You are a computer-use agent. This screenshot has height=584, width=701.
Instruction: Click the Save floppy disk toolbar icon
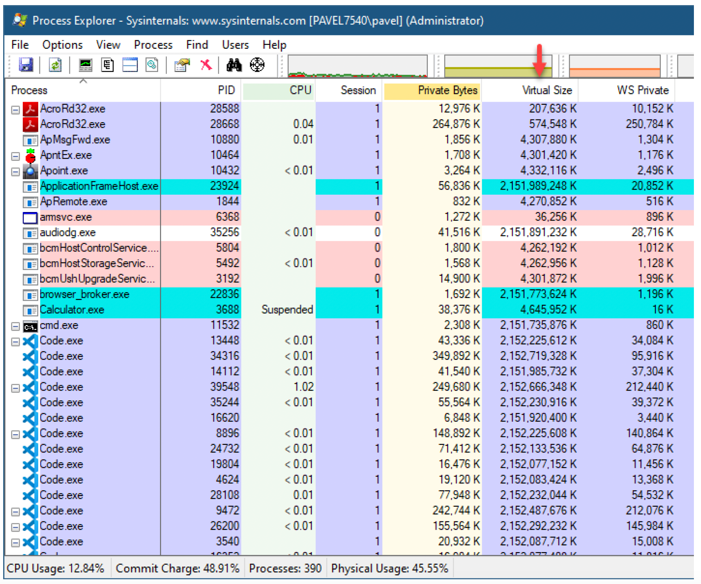pos(26,65)
